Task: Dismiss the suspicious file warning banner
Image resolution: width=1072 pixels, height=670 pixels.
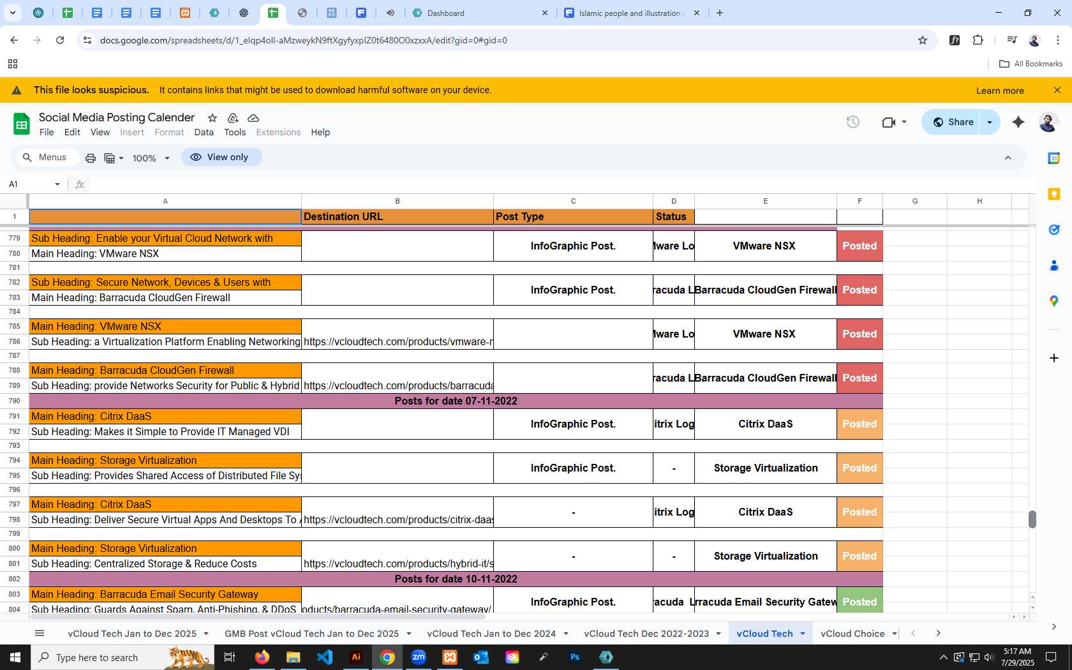Action: coord(1057,90)
